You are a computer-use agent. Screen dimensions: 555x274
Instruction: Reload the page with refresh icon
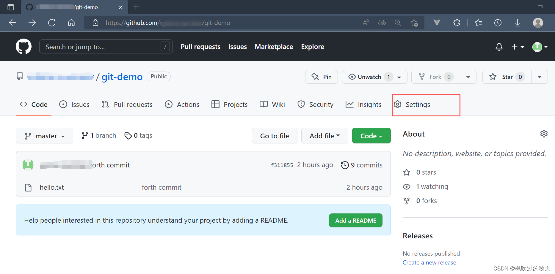pos(52,23)
